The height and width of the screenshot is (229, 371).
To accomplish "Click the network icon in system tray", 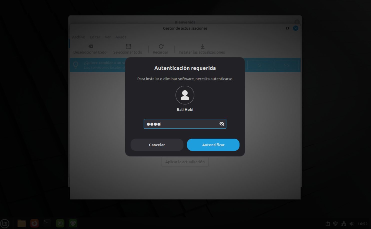I will 344,224.
